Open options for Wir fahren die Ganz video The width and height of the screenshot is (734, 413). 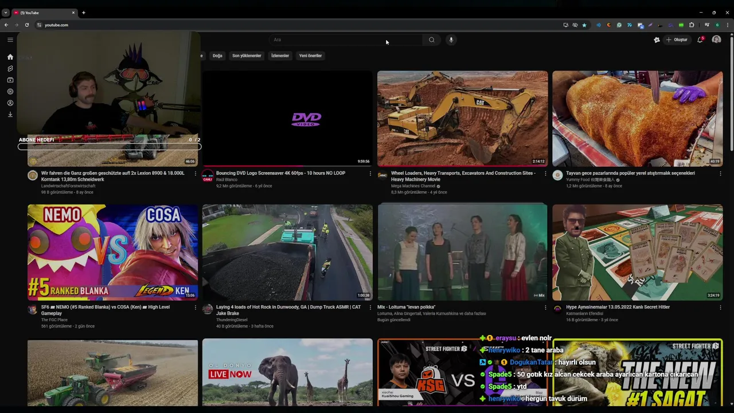195,173
